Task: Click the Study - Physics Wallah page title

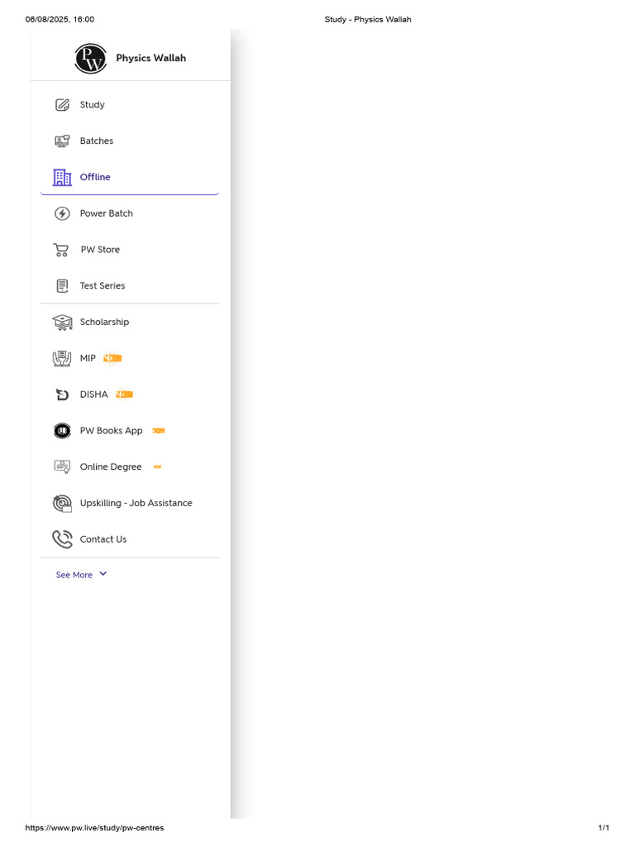Action: point(368,20)
